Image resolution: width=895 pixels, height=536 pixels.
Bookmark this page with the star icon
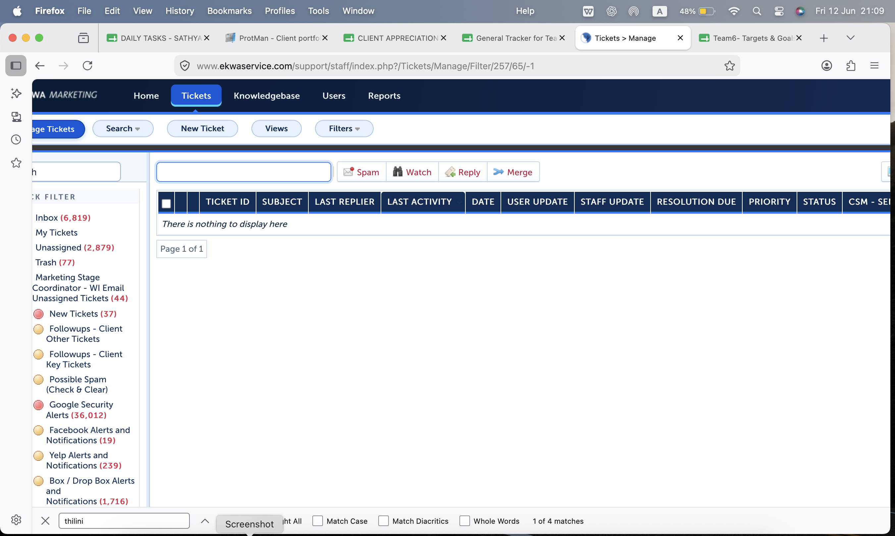pos(729,66)
